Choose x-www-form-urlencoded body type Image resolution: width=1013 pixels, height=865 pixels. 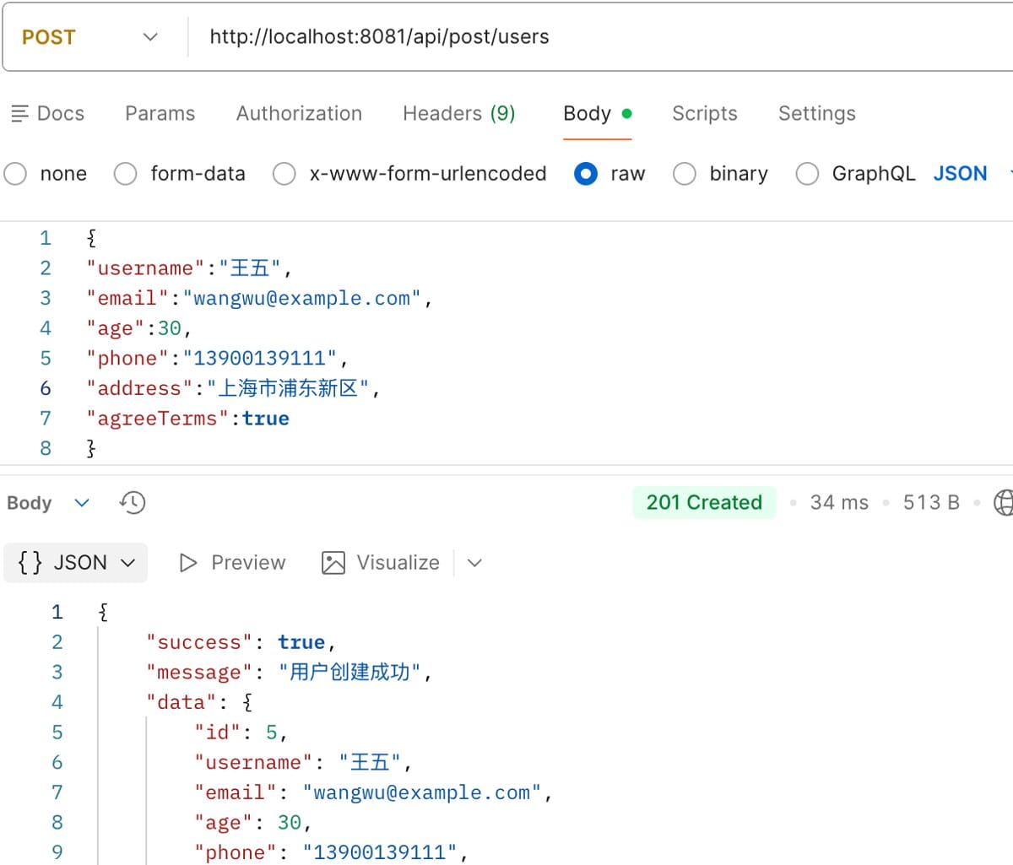point(284,174)
